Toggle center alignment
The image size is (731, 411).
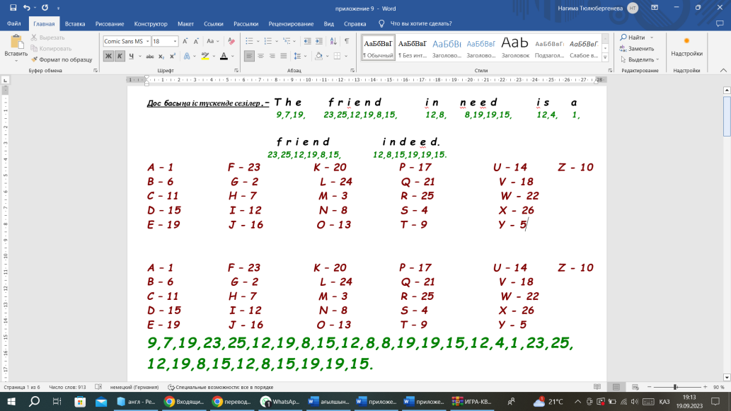(260, 56)
